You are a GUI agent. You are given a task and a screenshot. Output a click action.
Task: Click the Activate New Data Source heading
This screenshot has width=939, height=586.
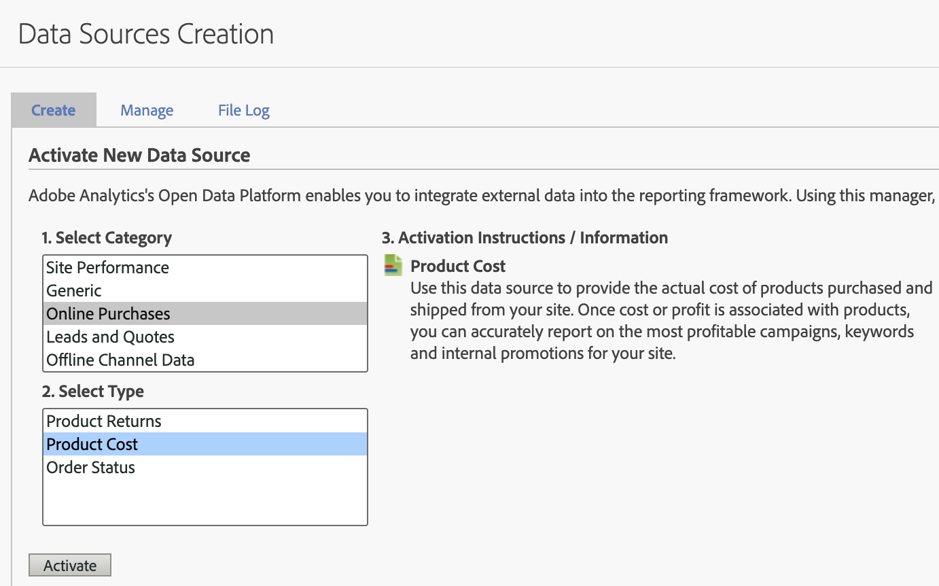tap(139, 155)
